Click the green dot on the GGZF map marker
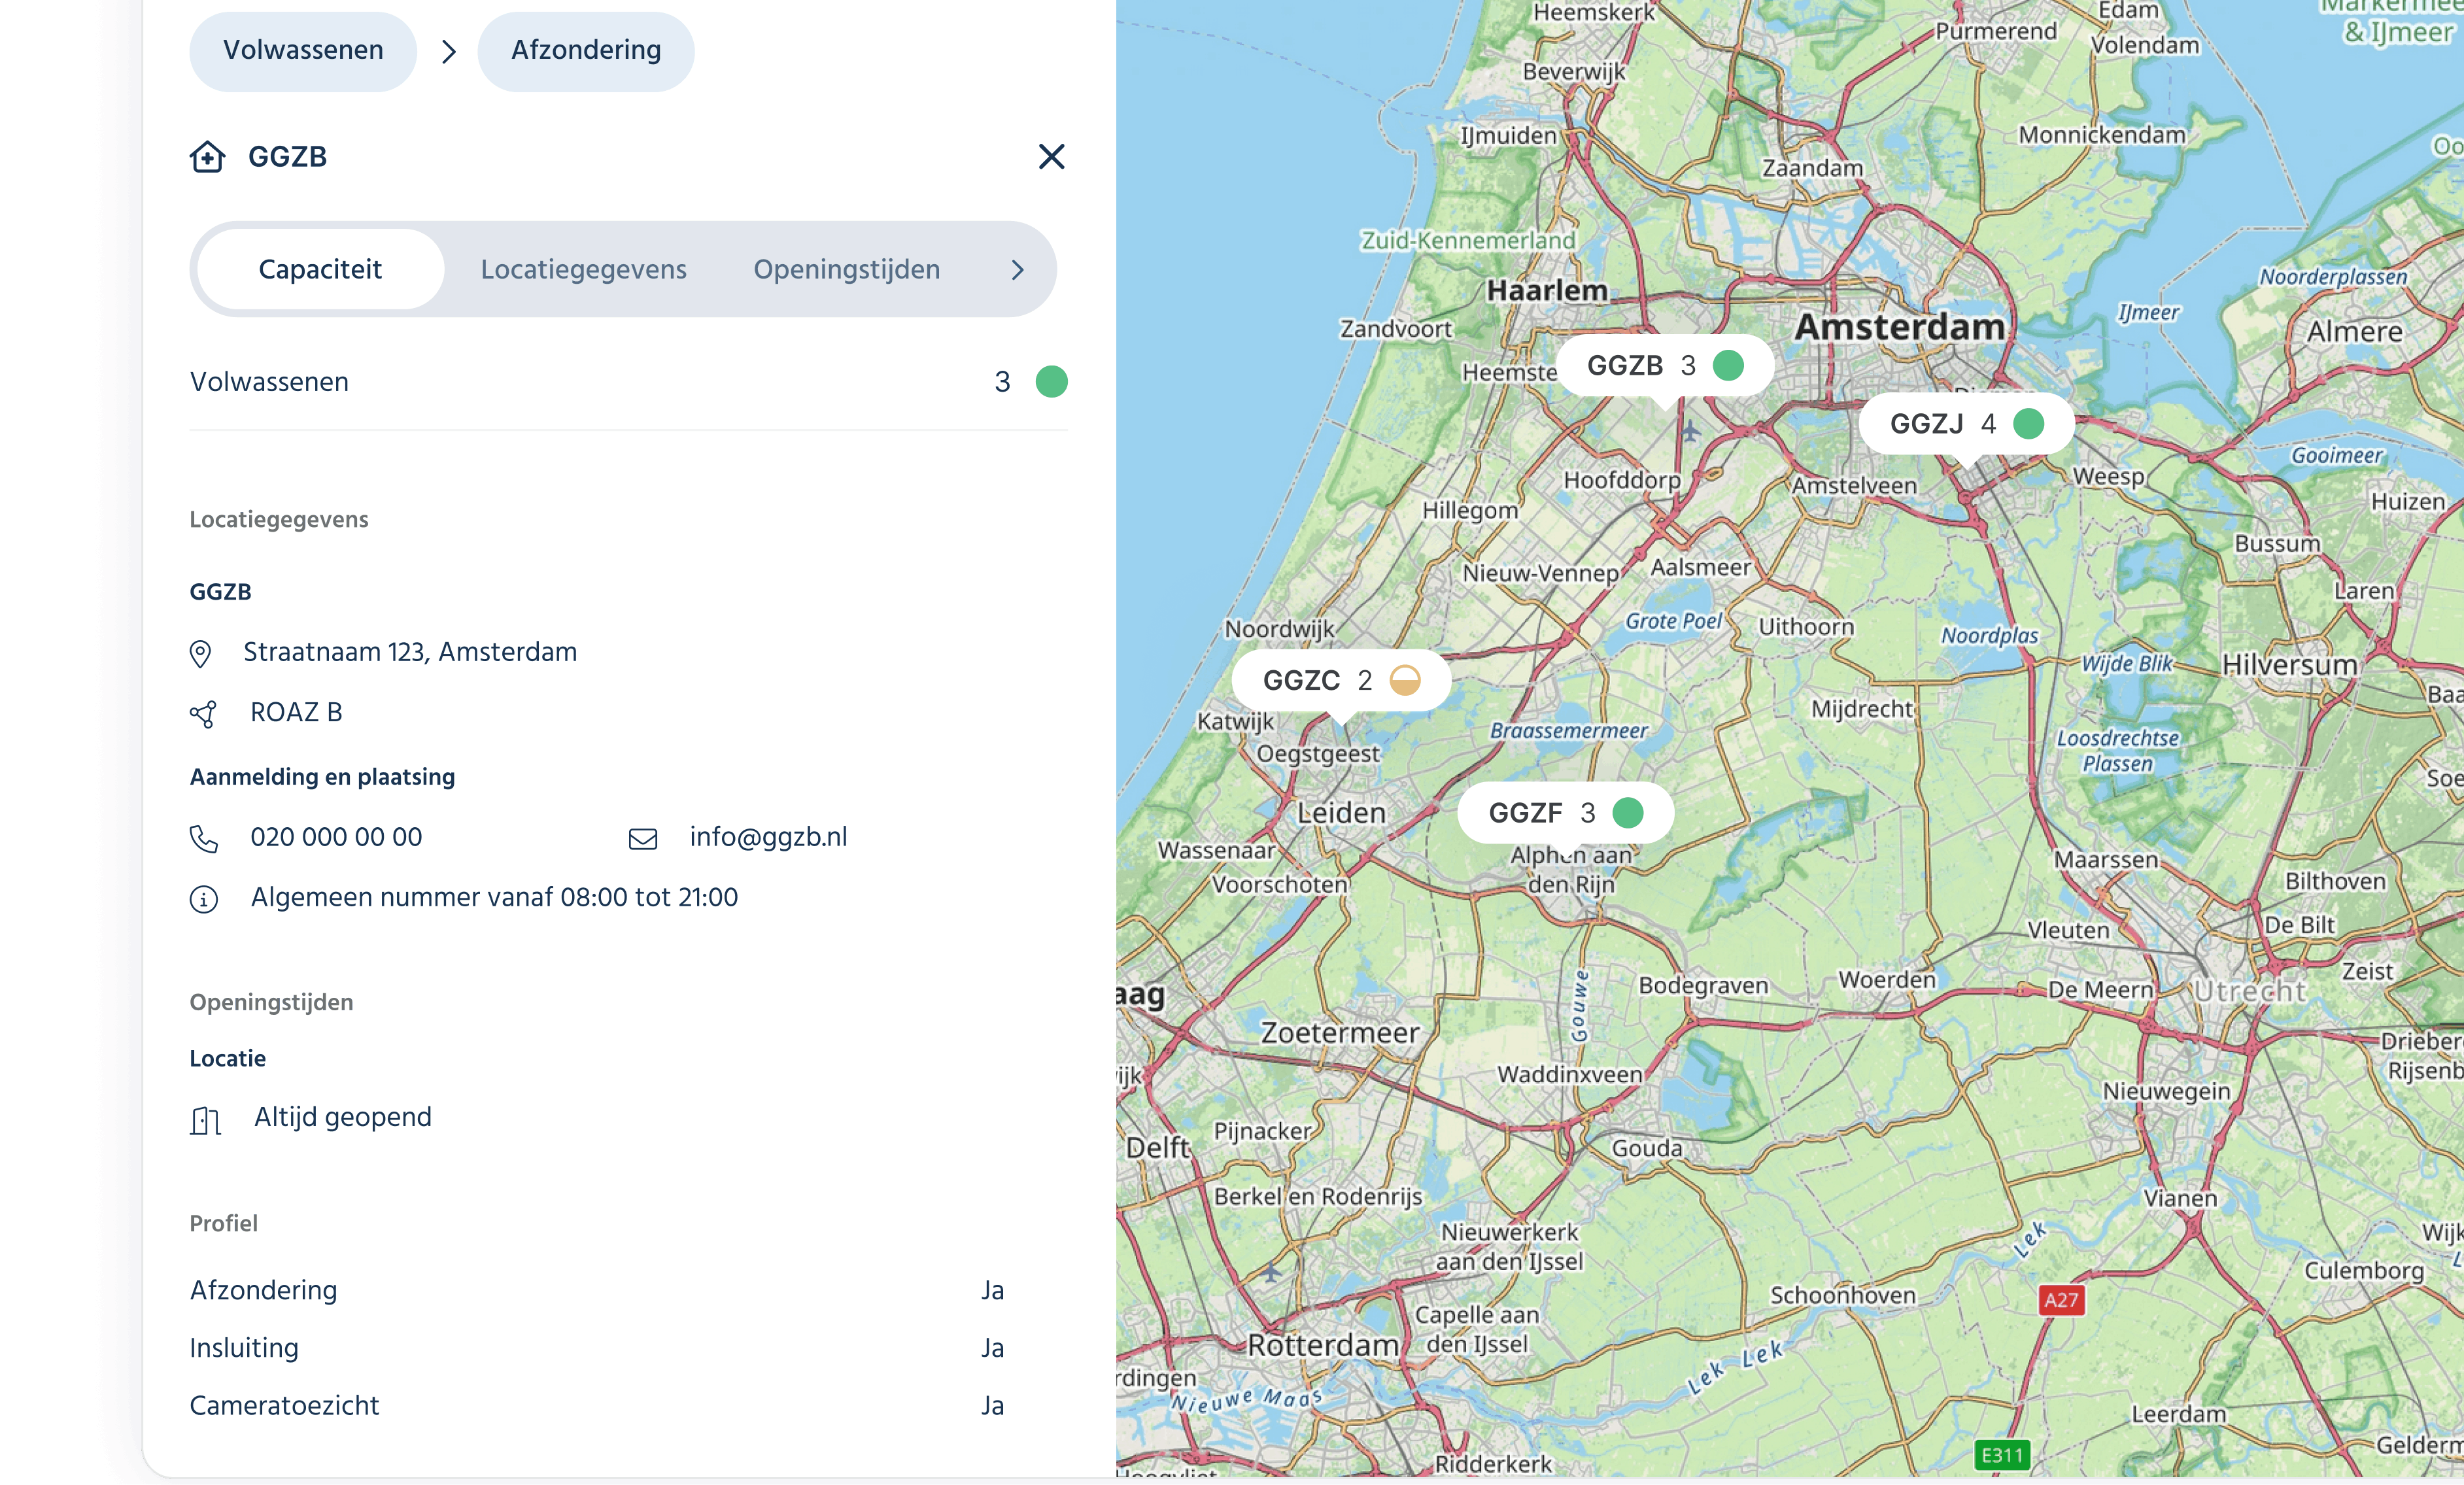 coord(1628,813)
